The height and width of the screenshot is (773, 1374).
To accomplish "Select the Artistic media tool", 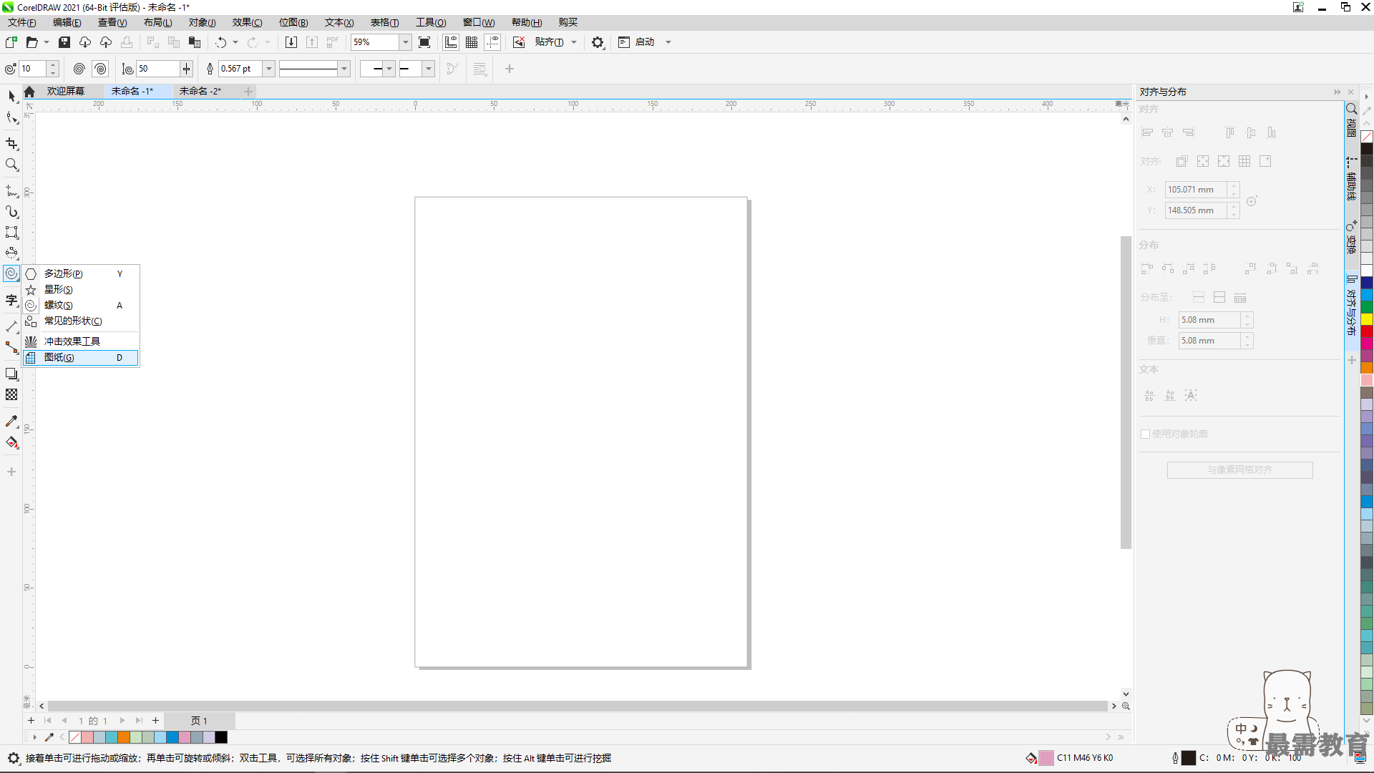I will coord(11,212).
